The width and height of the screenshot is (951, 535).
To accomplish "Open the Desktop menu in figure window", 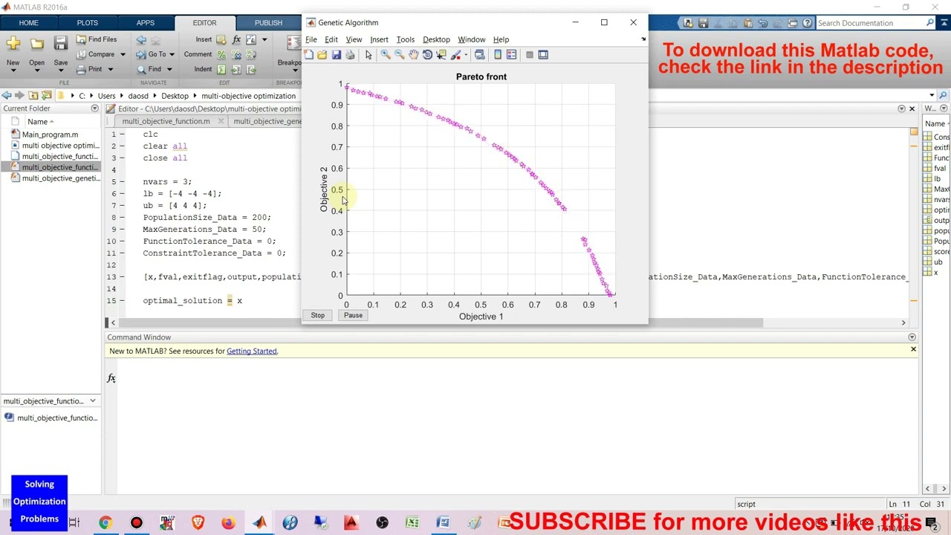I will [x=436, y=39].
